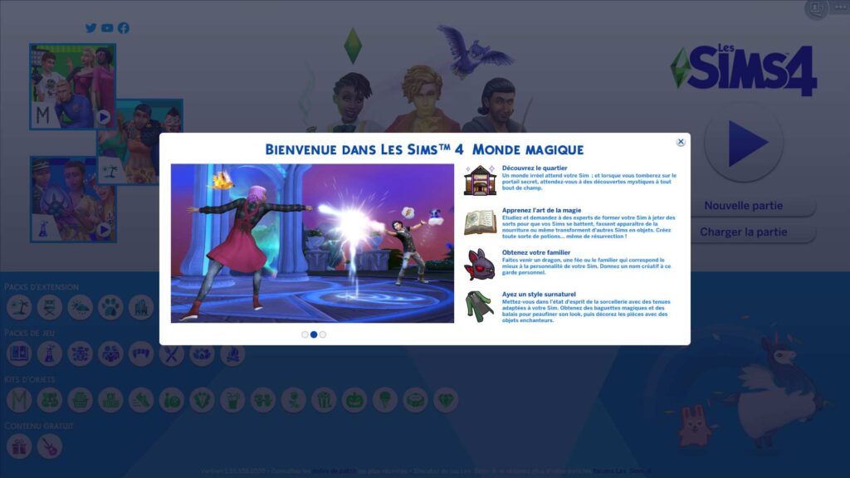Open the patch notes link in footer
Viewport: 850px width, 478px height.
[x=334, y=471]
